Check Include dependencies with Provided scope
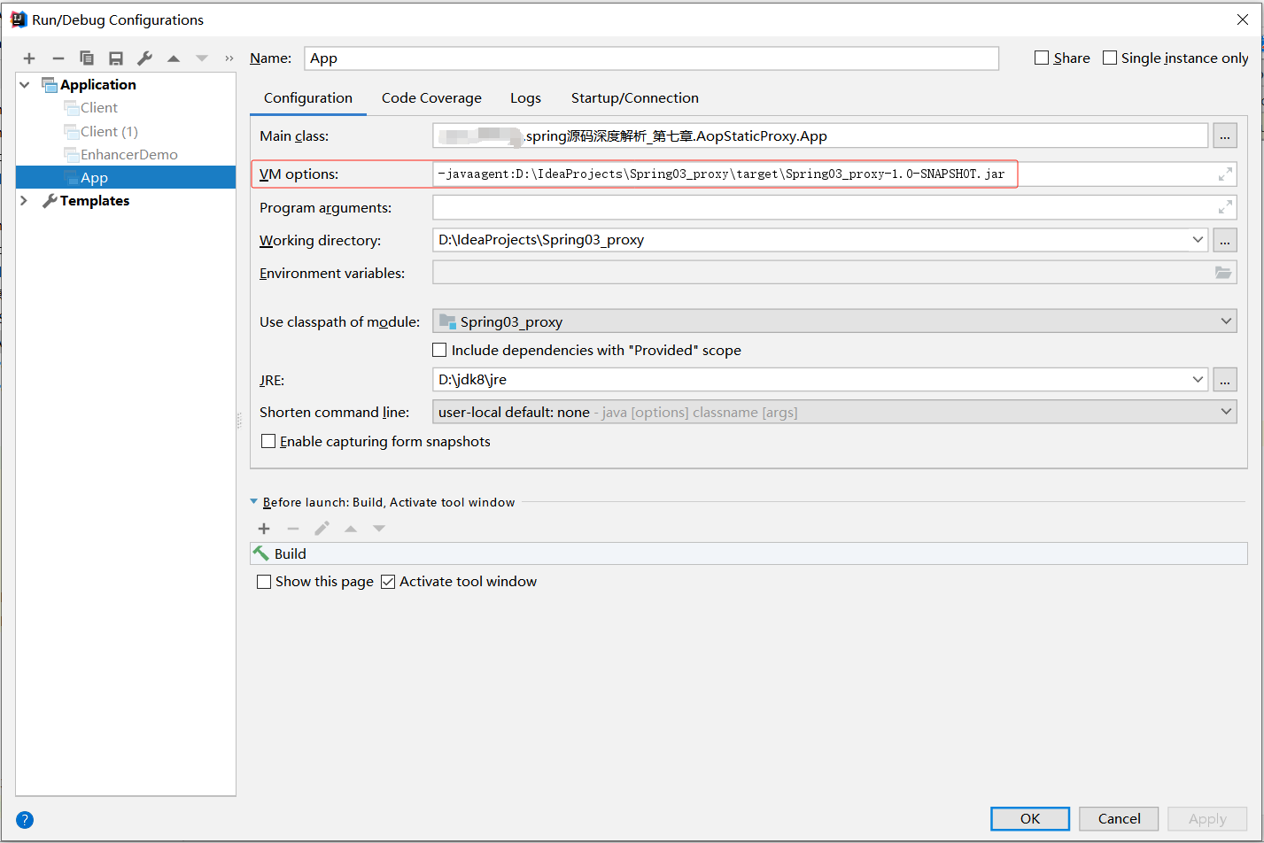The image size is (1264, 843). 439,350
